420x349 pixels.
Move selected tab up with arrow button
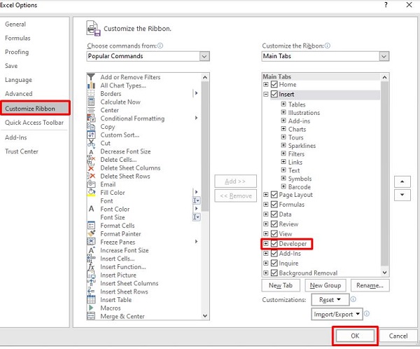(402, 182)
